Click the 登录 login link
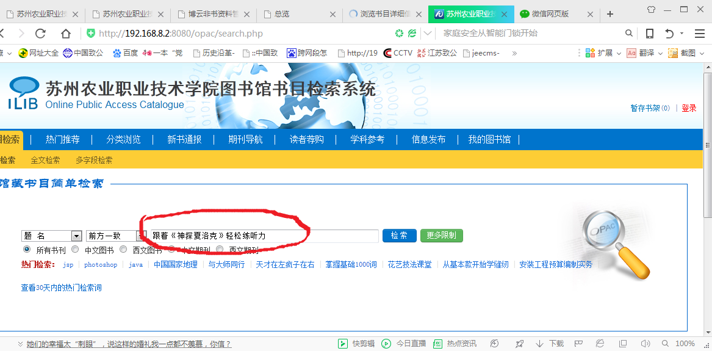 [689, 108]
